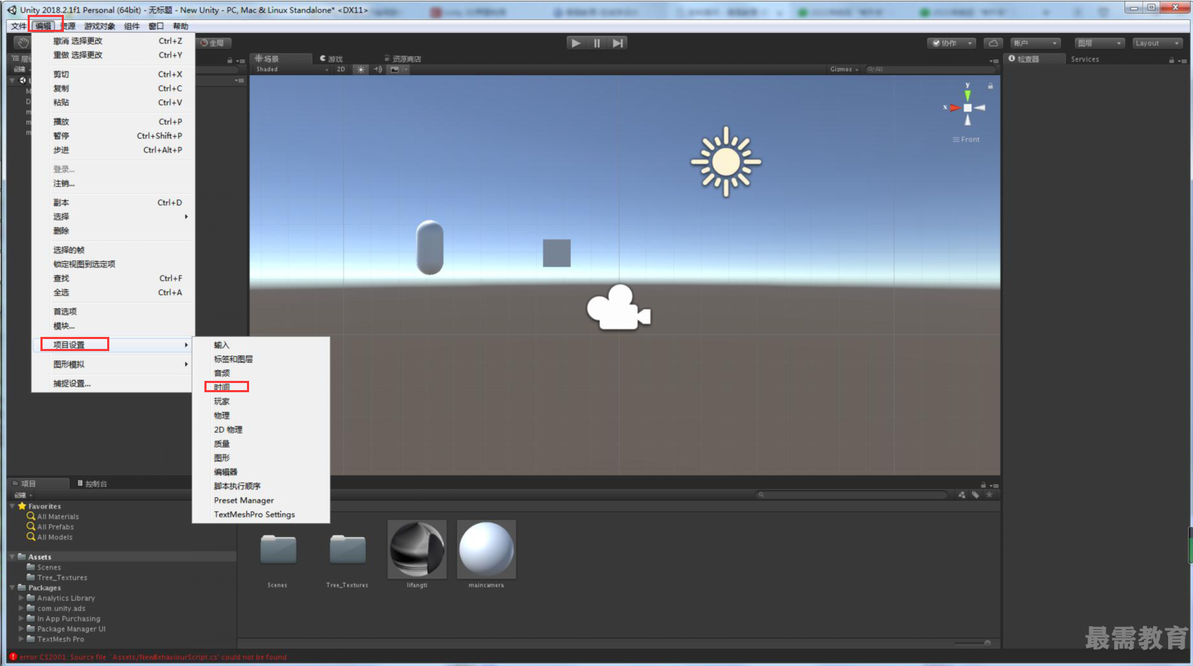Choose 标签和图层 tags and layers entry
The image size is (1193, 666).
pyautogui.click(x=261, y=359)
